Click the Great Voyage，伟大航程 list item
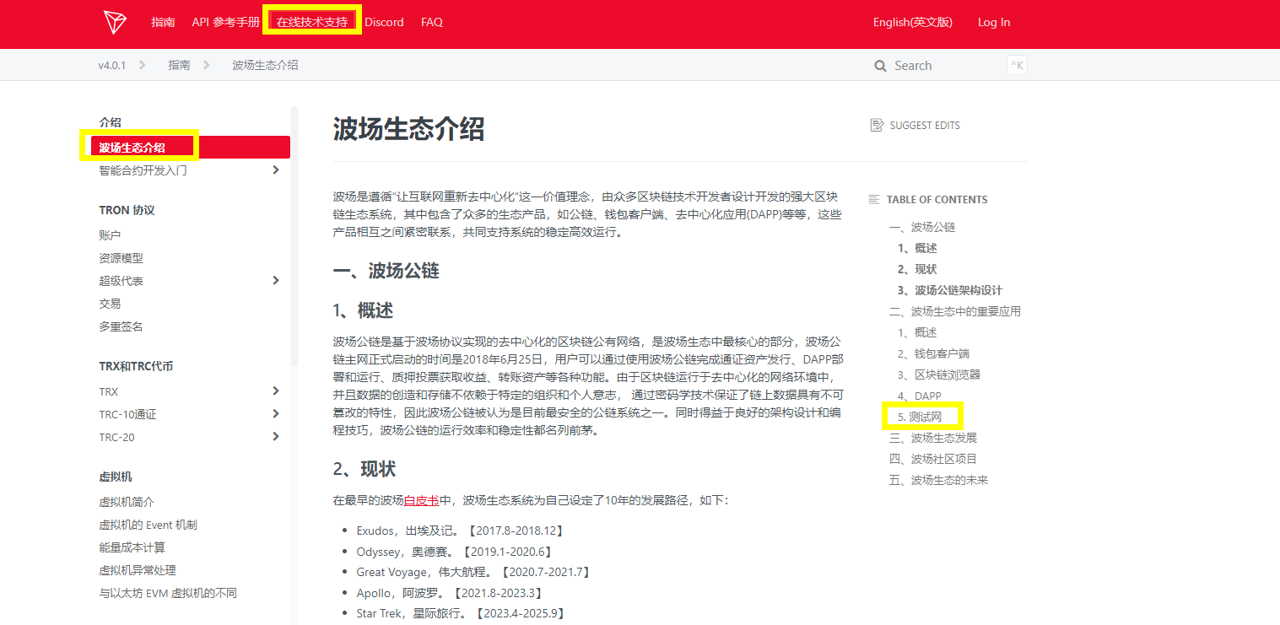Viewport: 1280px width, 625px height. [473, 572]
